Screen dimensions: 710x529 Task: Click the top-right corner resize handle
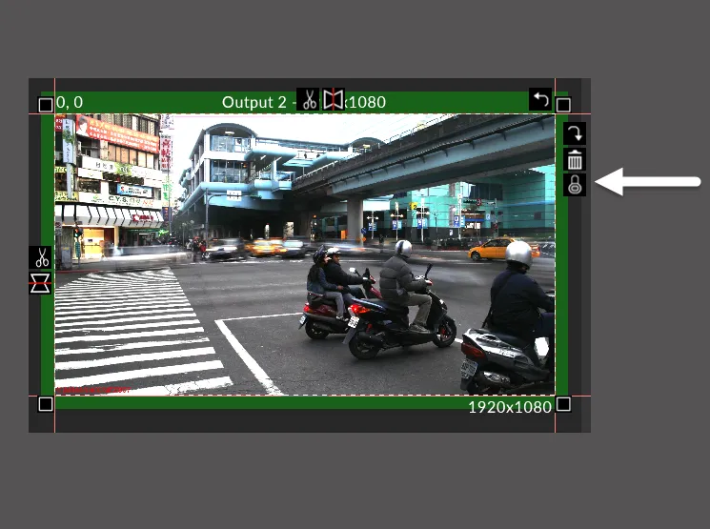563,105
